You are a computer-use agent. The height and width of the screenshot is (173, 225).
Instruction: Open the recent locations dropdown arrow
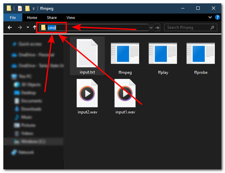(28, 27)
